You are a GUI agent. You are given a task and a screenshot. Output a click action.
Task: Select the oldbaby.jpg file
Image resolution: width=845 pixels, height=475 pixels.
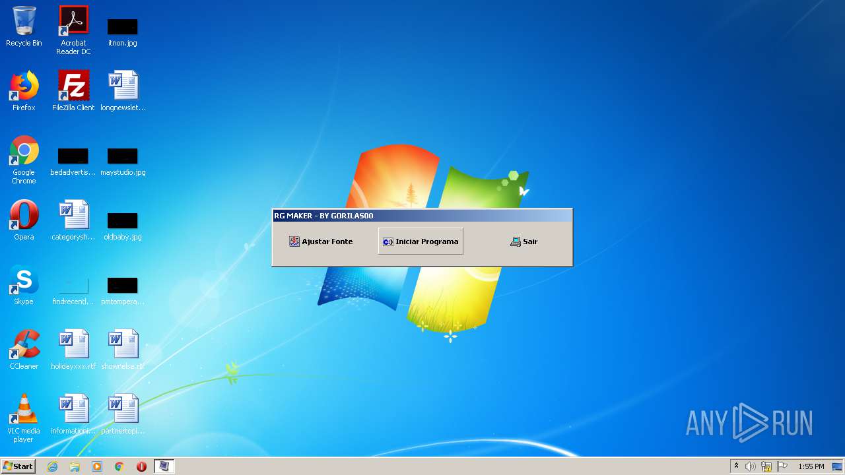123,226
